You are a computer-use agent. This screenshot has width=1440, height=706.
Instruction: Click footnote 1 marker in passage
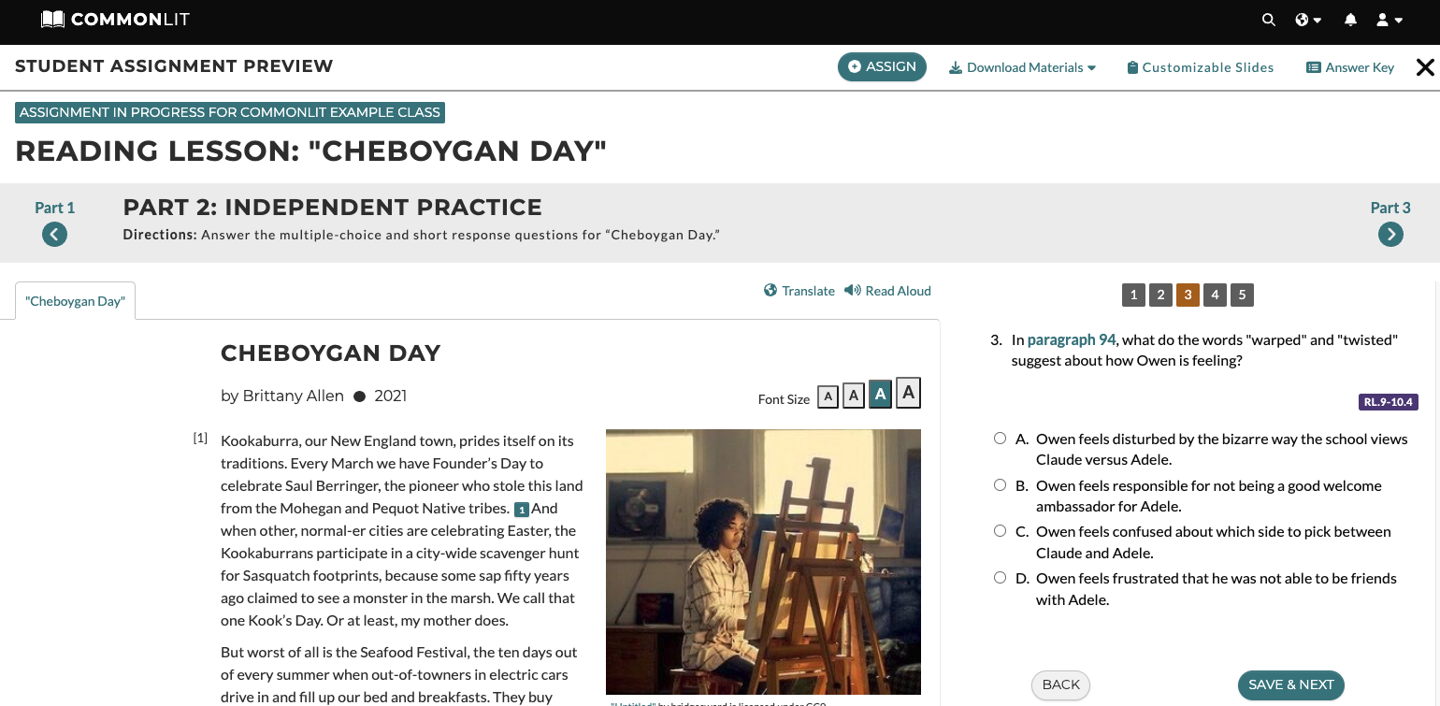pos(522,510)
